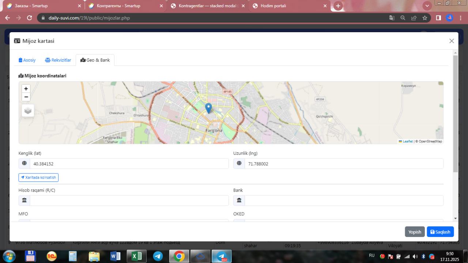Image resolution: width=468 pixels, height=263 pixels.
Task: Open the Leaflet attribution link
Action: coord(408,141)
